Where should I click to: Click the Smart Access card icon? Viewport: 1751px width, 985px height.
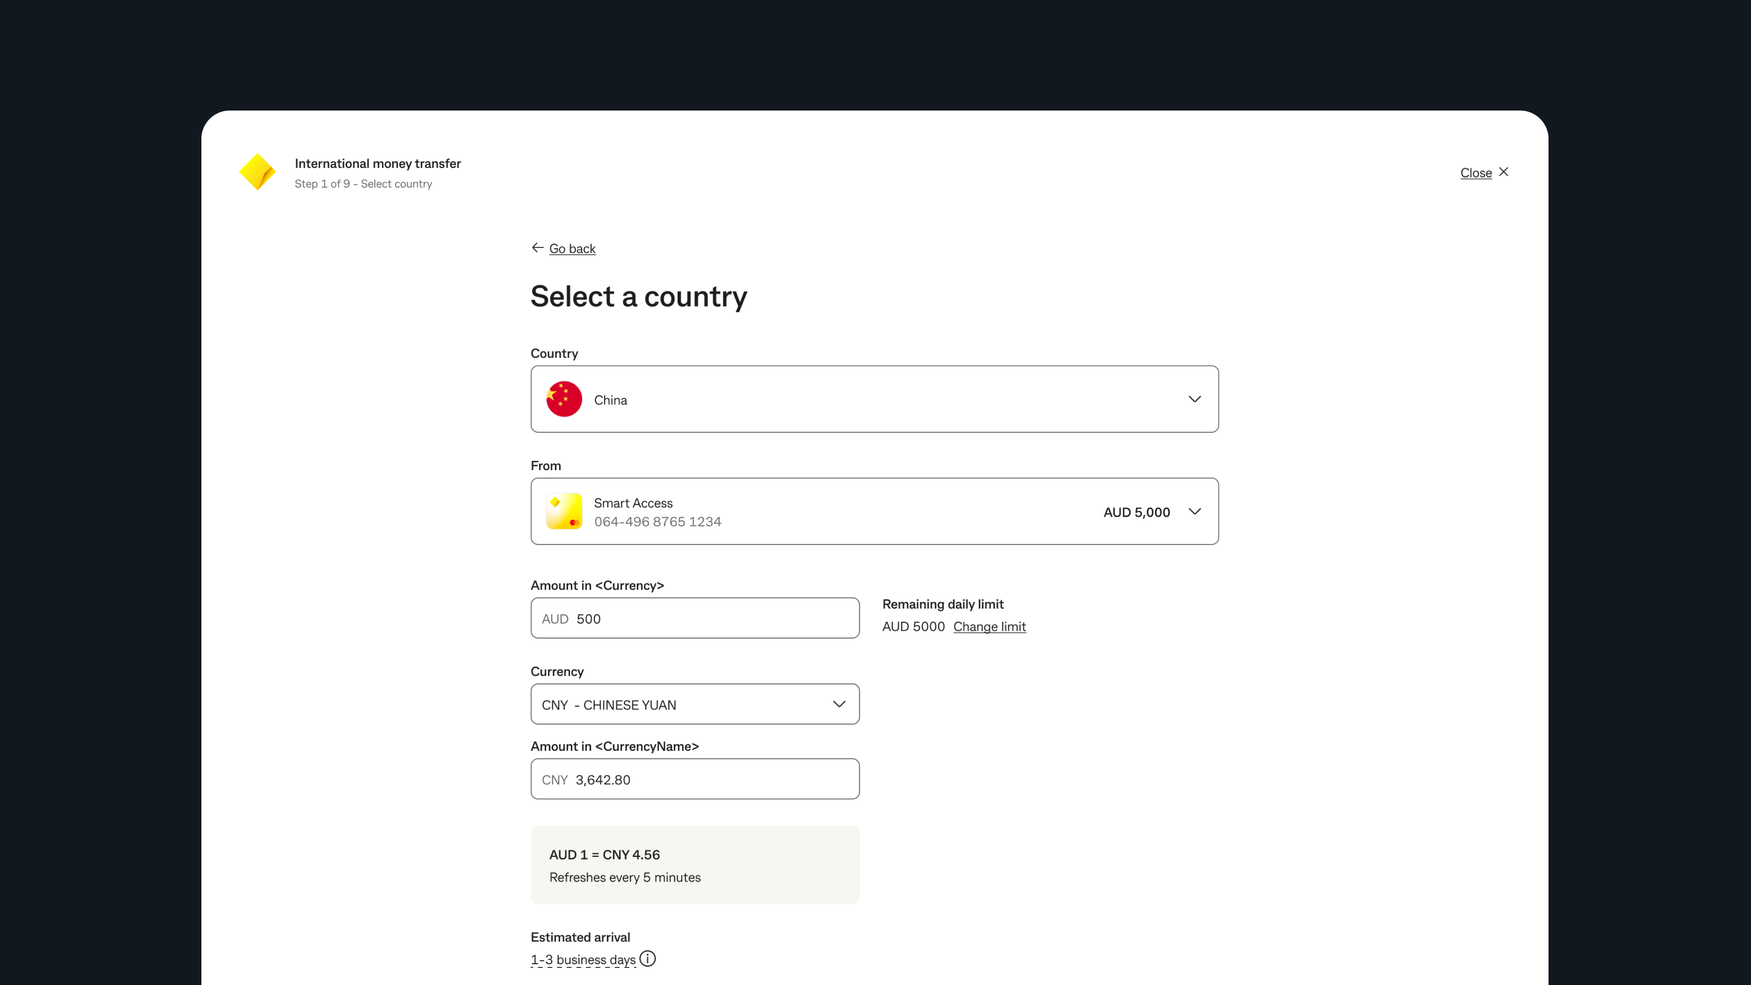pyautogui.click(x=563, y=511)
